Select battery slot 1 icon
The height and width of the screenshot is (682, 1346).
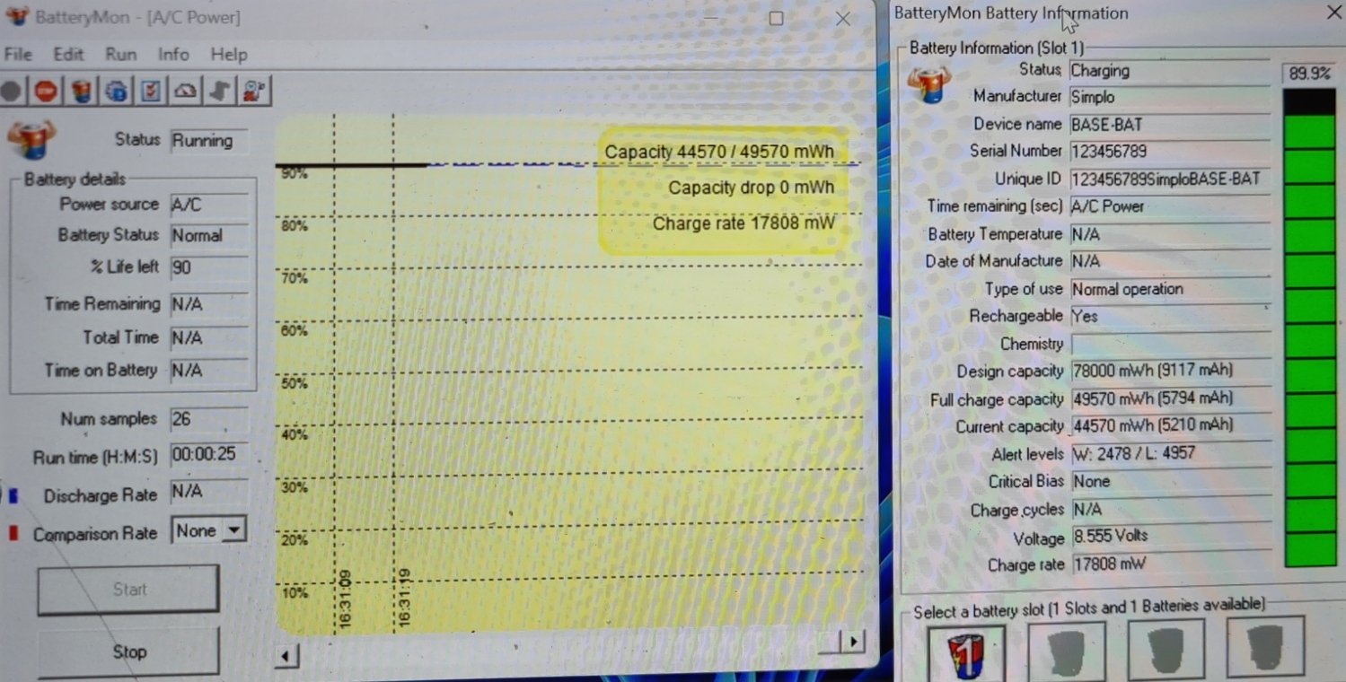pyautogui.click(x=966, y=652)
